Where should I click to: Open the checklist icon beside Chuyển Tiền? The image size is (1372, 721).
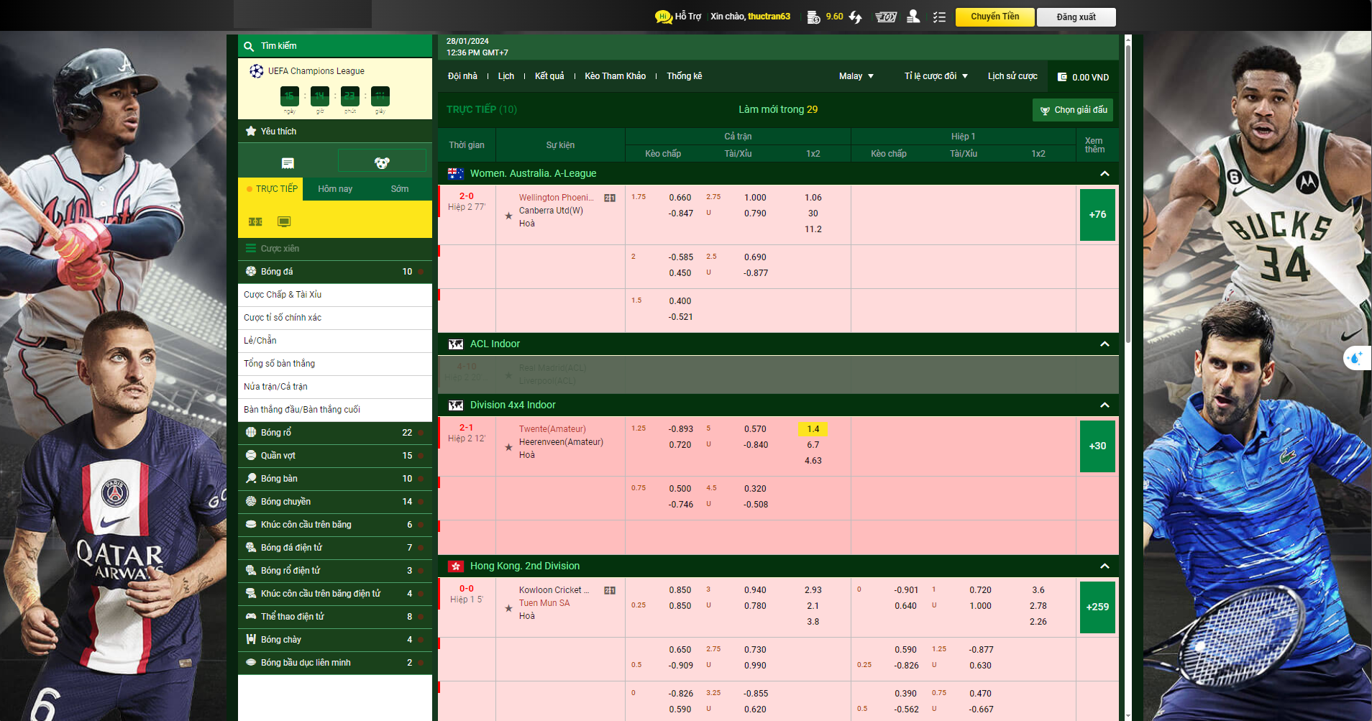click(x=939, y=17)
